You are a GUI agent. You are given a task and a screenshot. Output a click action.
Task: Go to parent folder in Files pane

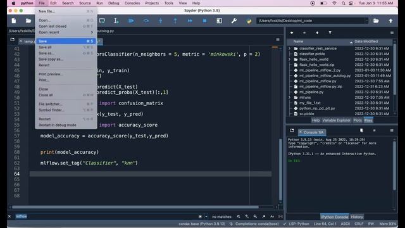point(317,33)
